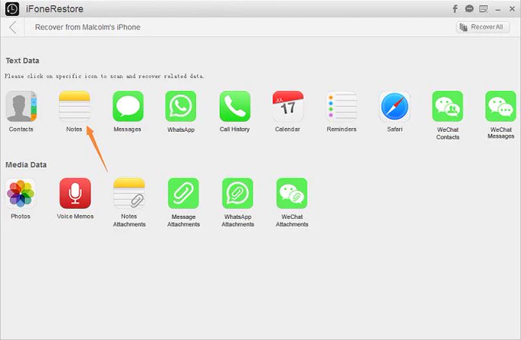Click "Recover from Malcolm's iPhone" text
The image size is (521, 340).
coord(87,28)
